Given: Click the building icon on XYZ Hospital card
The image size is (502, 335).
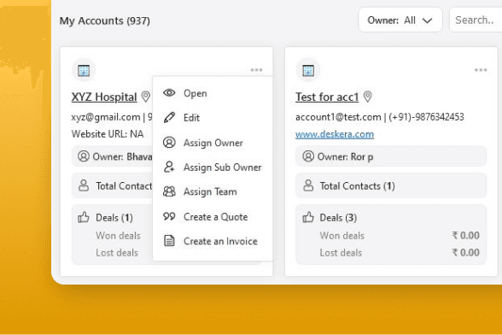Looking at the screenshot, I should point(84,70).
